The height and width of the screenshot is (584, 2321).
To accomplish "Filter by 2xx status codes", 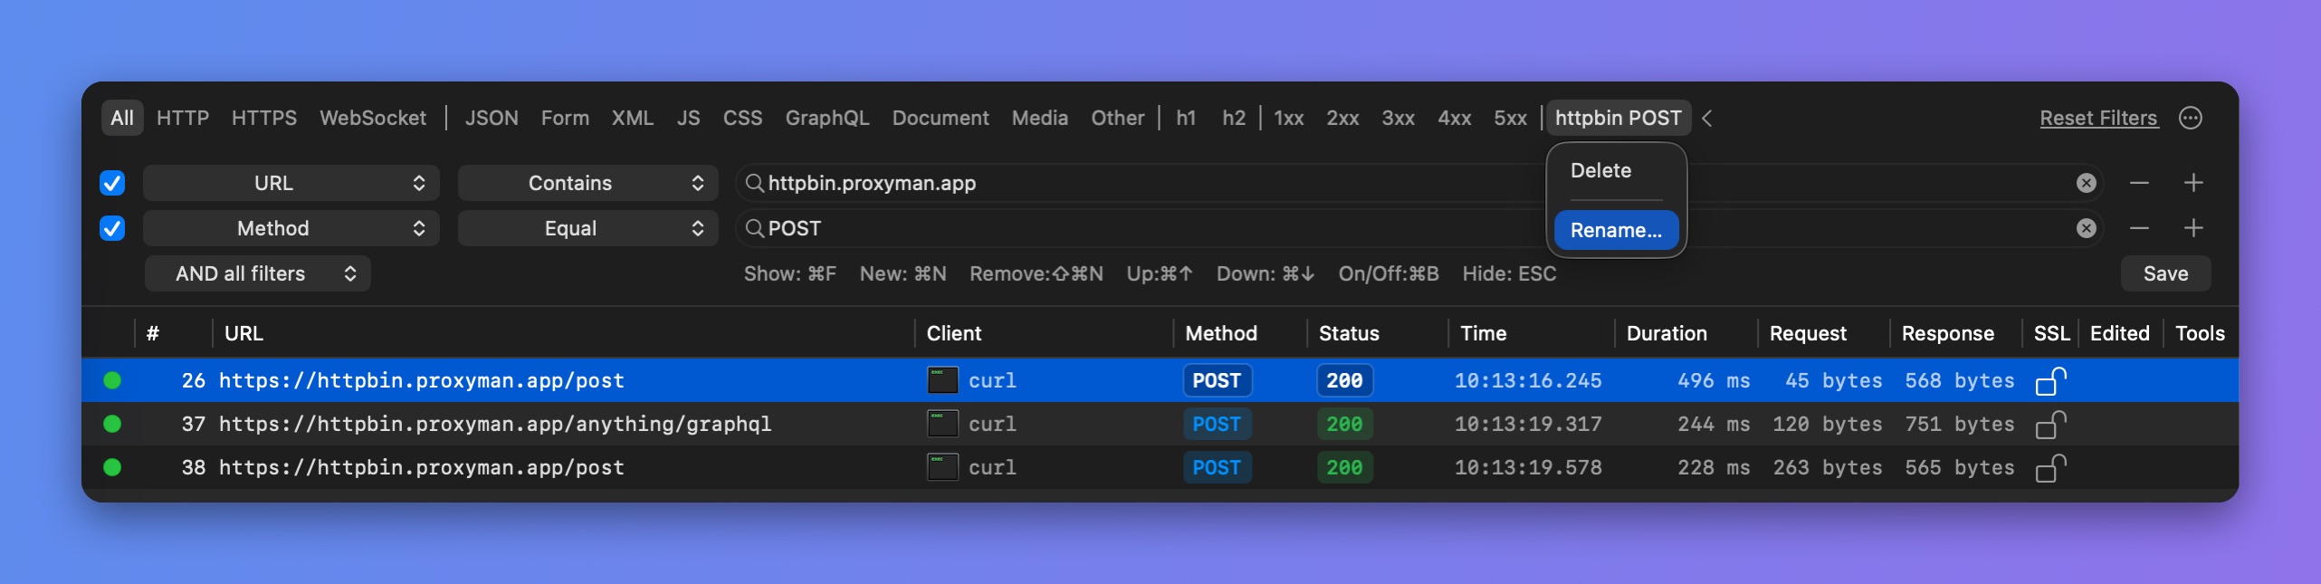I will coord(1343,118).
